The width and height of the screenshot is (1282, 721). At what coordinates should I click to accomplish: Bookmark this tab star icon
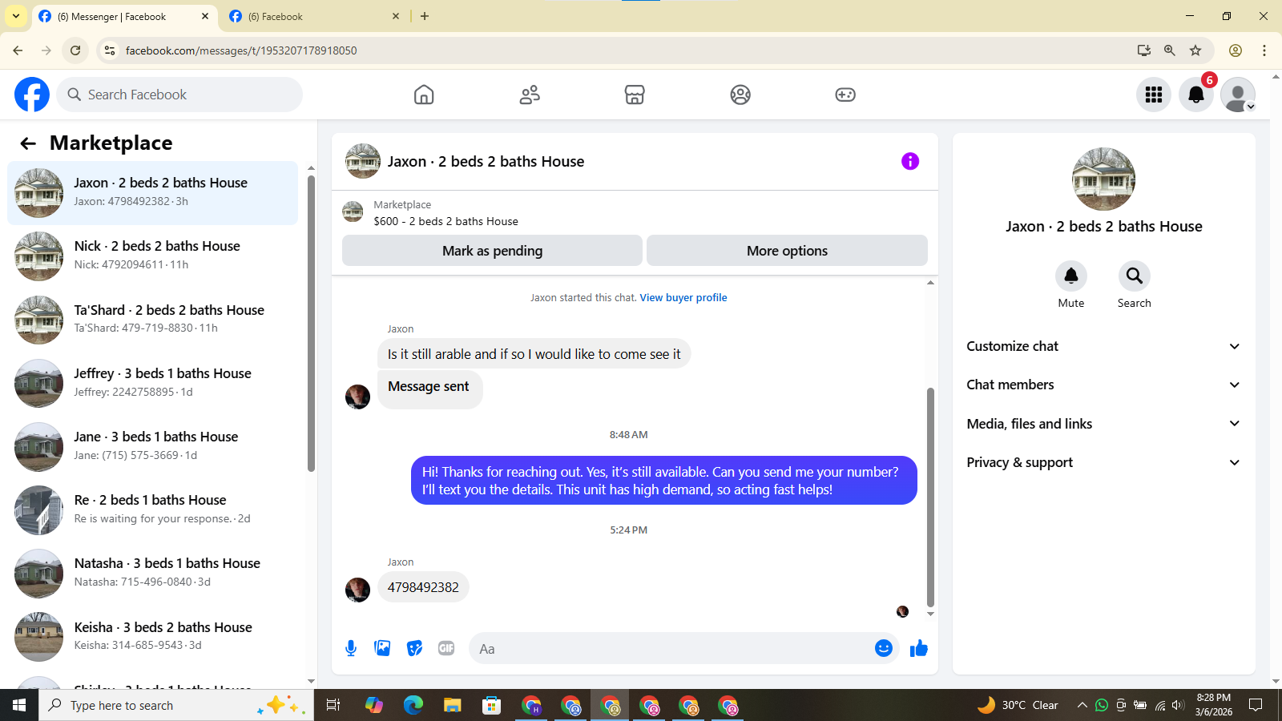point(1195,50)
